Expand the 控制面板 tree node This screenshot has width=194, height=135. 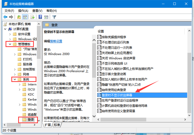coord(15,69)
